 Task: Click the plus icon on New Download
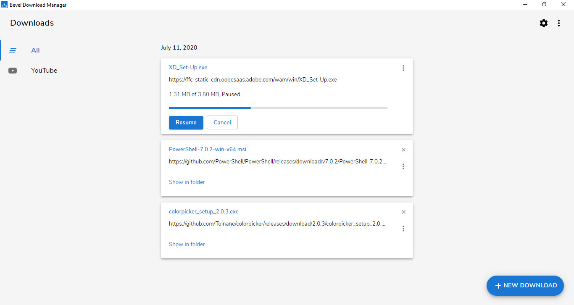click(498, 286)
